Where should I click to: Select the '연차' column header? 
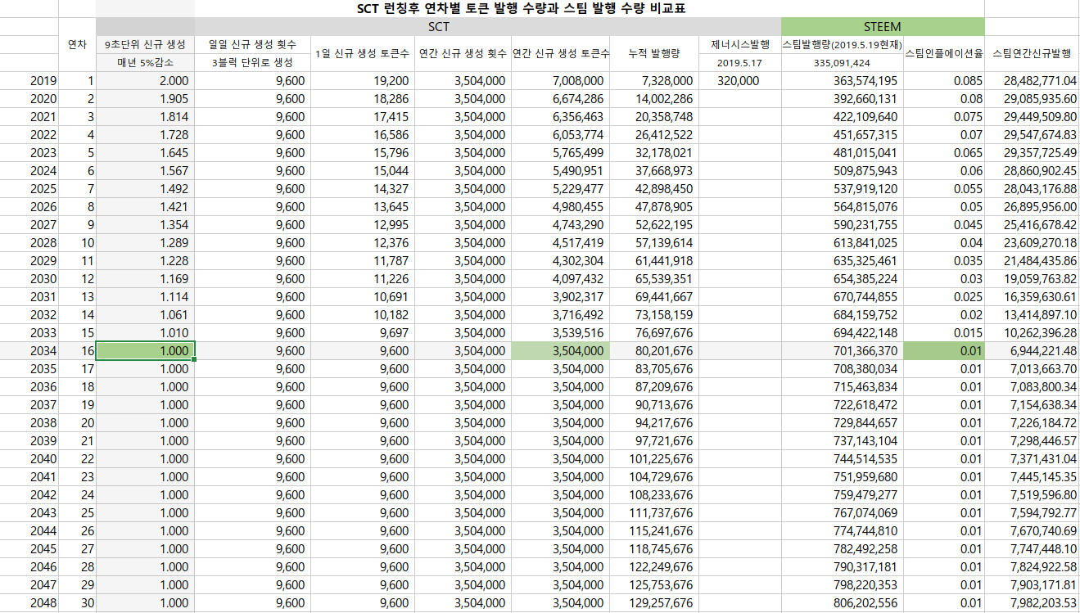tap(77, 45)
